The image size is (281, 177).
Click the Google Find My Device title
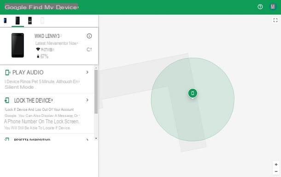(41, 7)
